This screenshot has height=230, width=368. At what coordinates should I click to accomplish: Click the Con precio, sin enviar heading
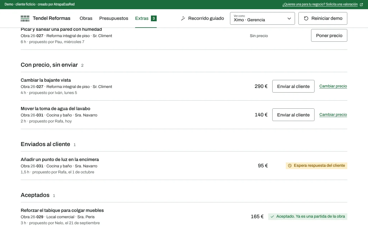49,65
